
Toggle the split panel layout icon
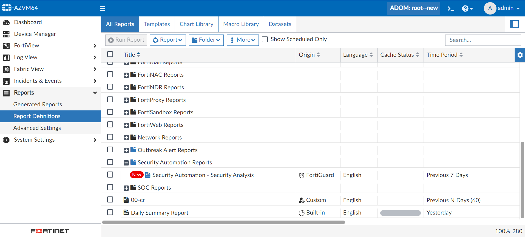point(514,24)
